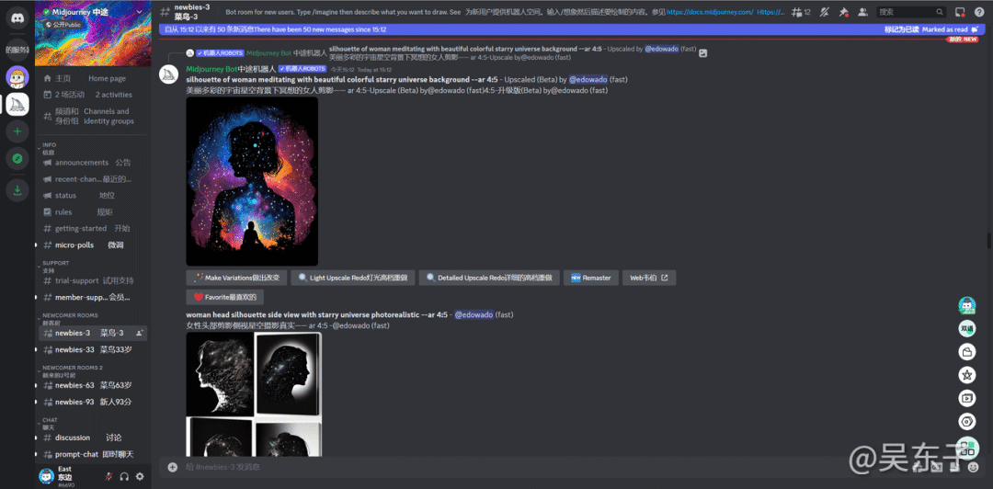Image resolution: width=993 pixels, height=489 pixels.
Task: Open the Midjourney sailboat server icon
Action: coord(17,105)
